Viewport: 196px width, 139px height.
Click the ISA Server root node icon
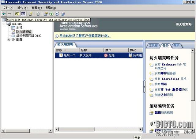(x=4, y=20)
